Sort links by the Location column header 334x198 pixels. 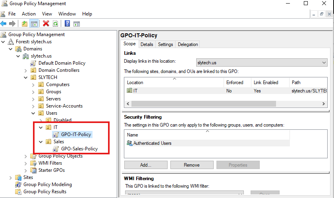tap(174, 83)
